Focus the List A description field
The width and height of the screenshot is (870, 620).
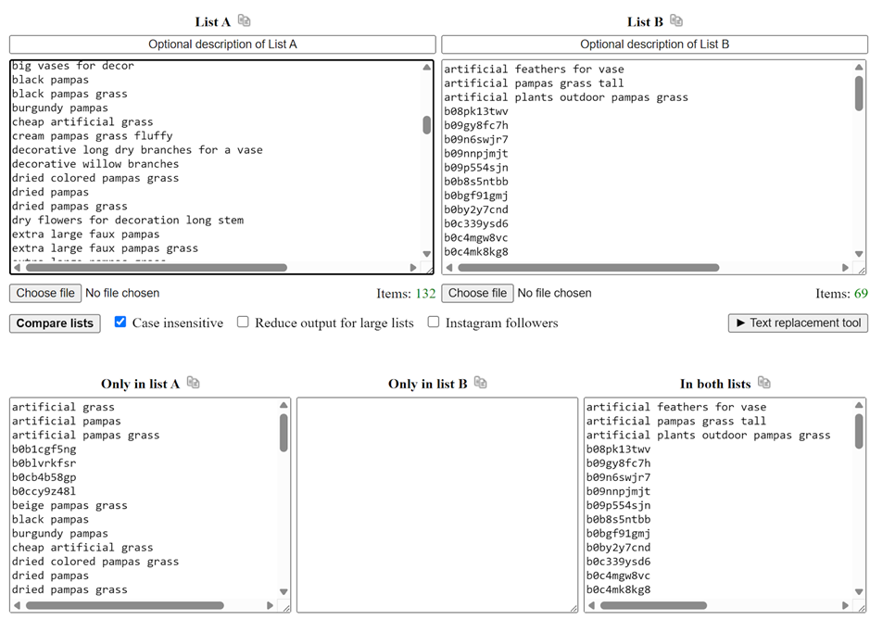(x=222, y=44)
